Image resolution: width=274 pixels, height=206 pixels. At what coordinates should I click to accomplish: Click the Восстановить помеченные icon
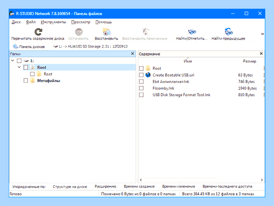146,32
